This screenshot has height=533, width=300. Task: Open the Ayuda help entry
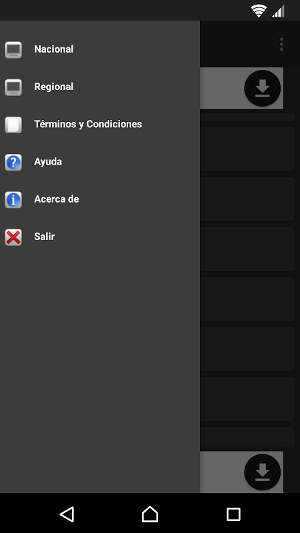click(100, 161)
